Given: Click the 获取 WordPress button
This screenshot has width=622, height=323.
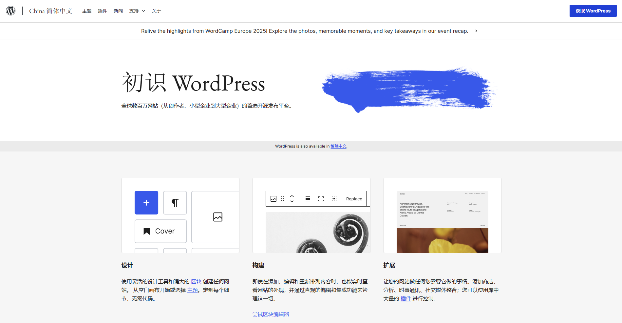Looking at the screenshot, I should pos(593,11).
